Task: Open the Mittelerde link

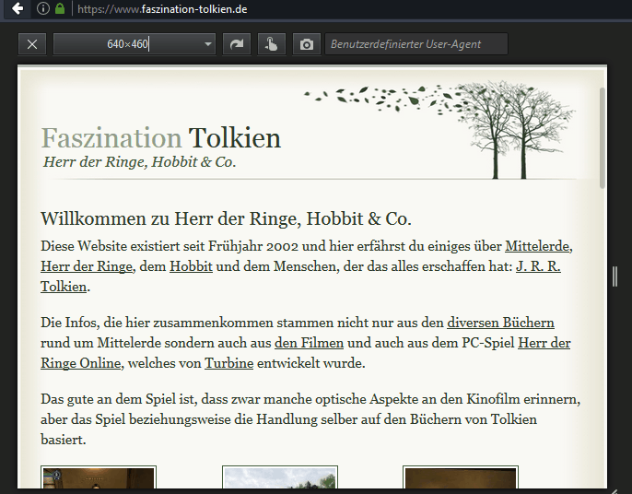Action: coord(537,246)
